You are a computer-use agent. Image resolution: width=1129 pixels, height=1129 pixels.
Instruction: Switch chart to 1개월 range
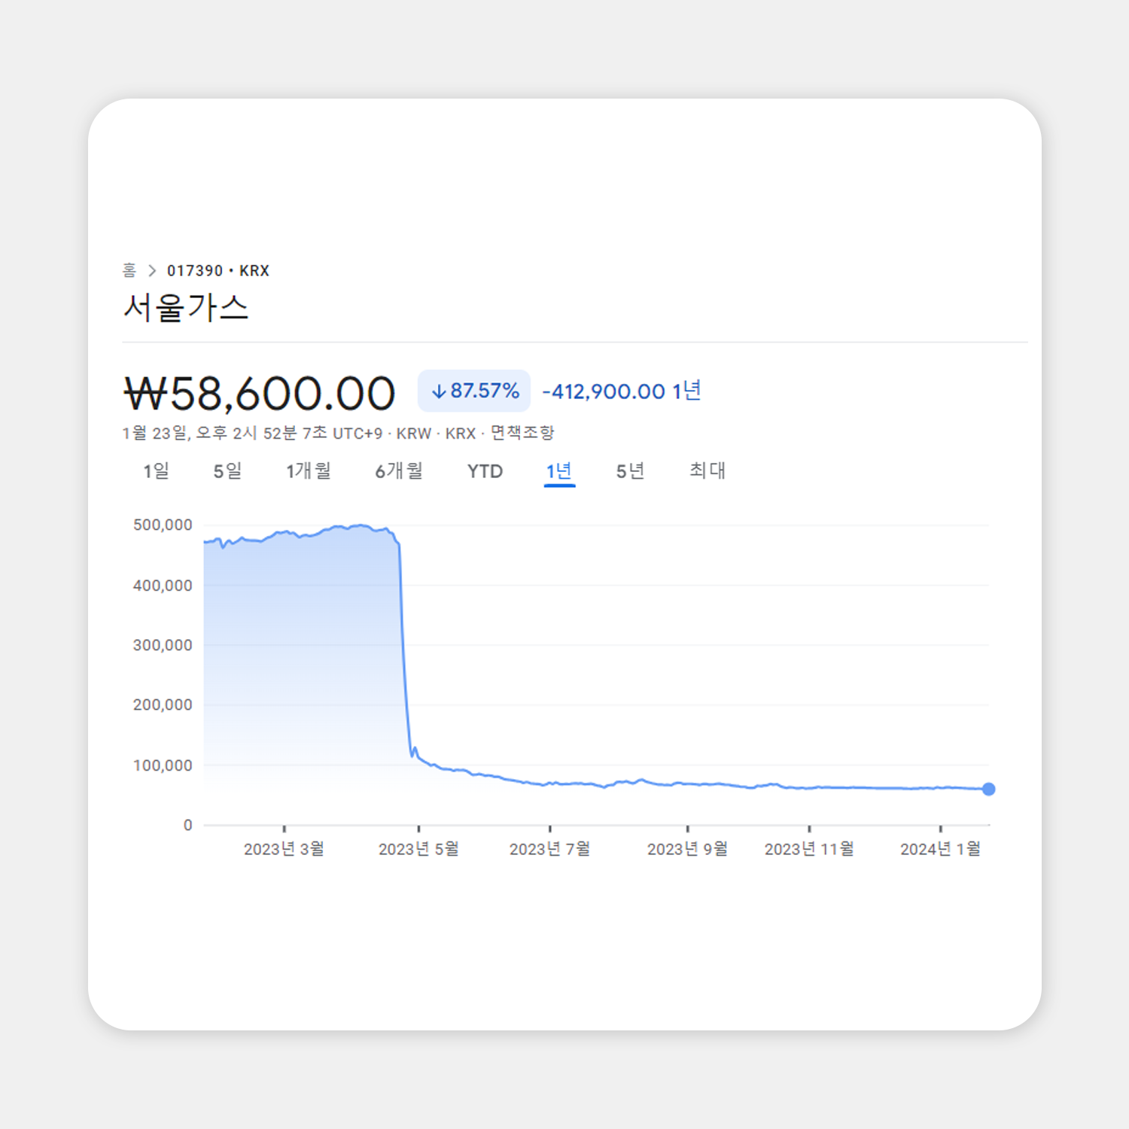309,471
